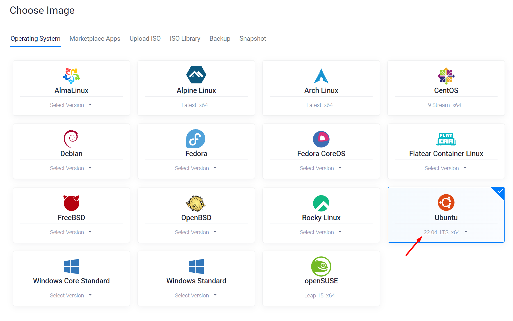Image resolution: width=513 pixels, height=321 pixels.
Task: Click the OpenBSD name label
Action: click(196, 218)
